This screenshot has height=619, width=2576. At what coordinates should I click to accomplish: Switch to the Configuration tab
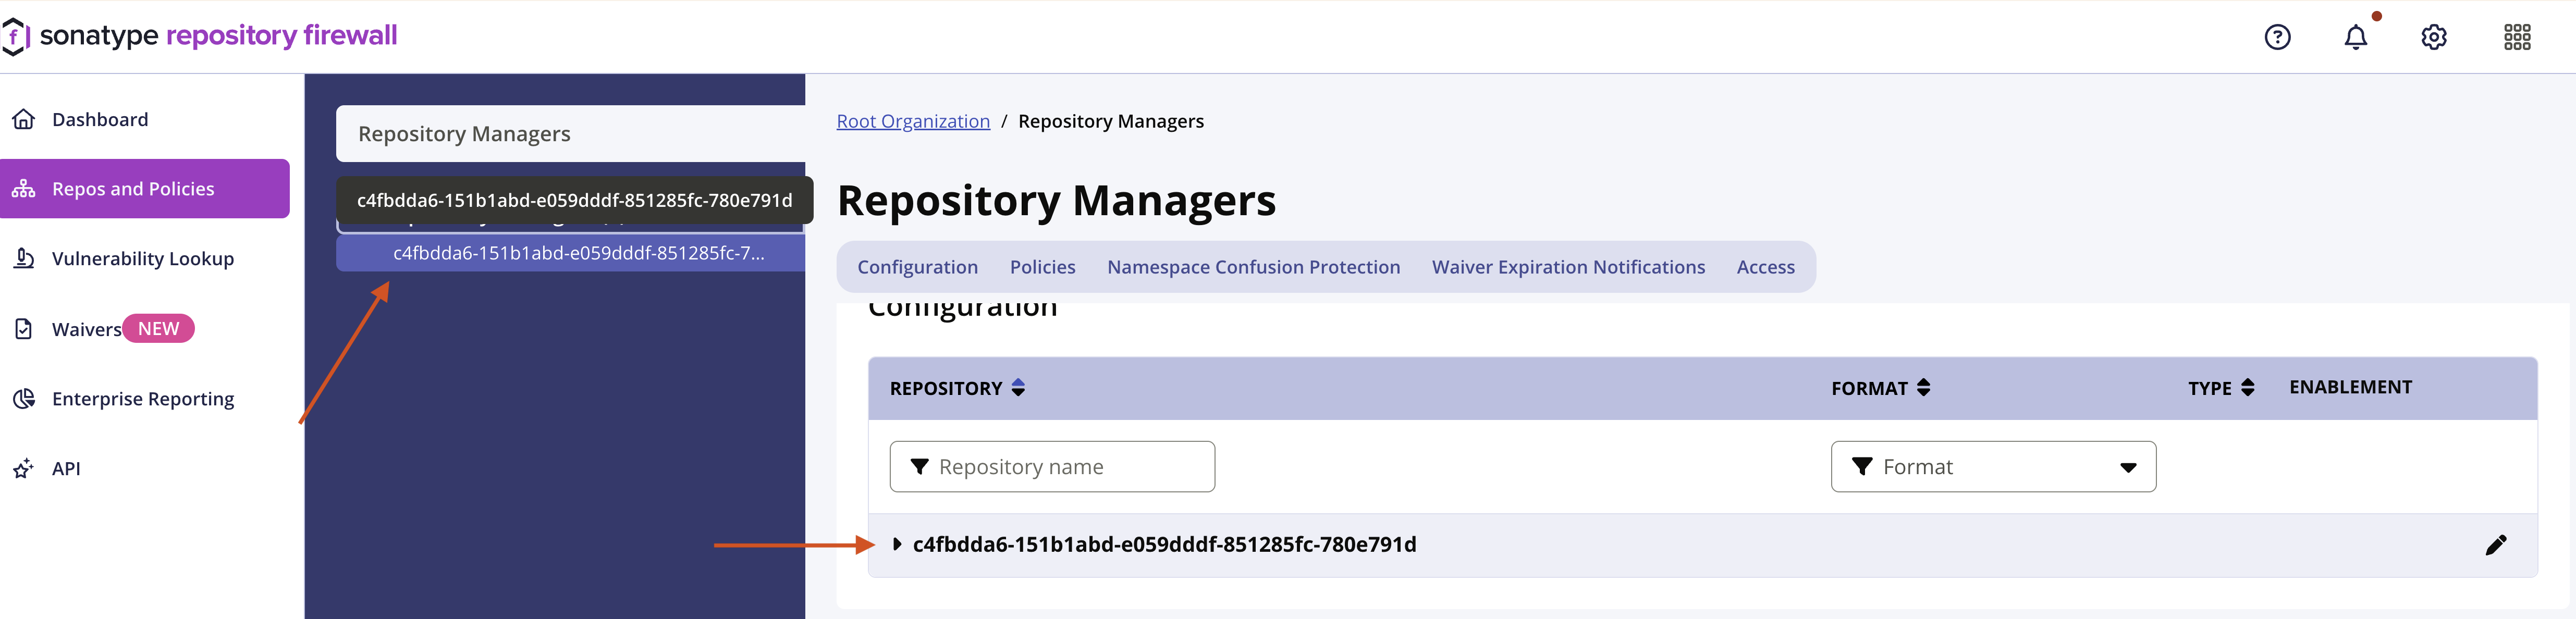[x=917, y=267]
